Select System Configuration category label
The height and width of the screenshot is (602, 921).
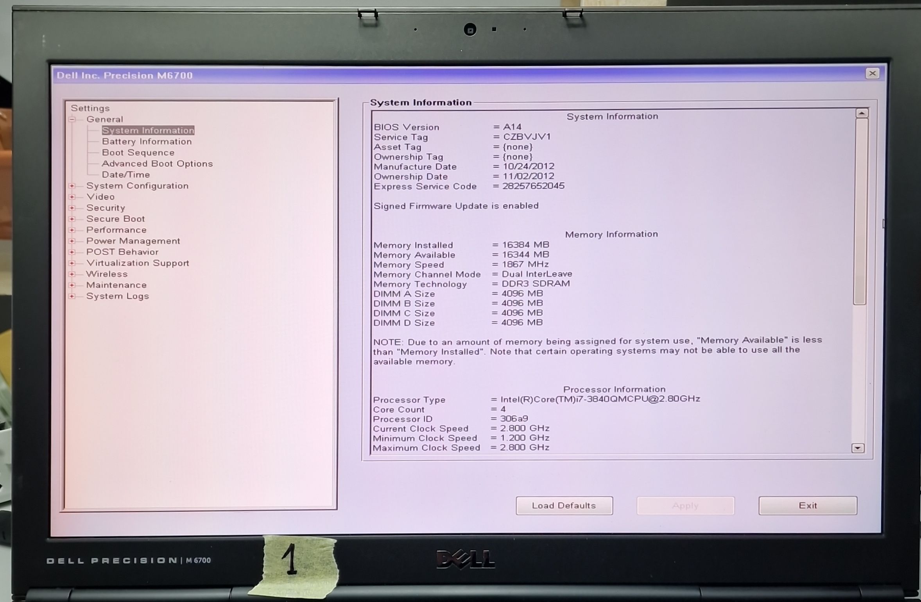point(137,186)
